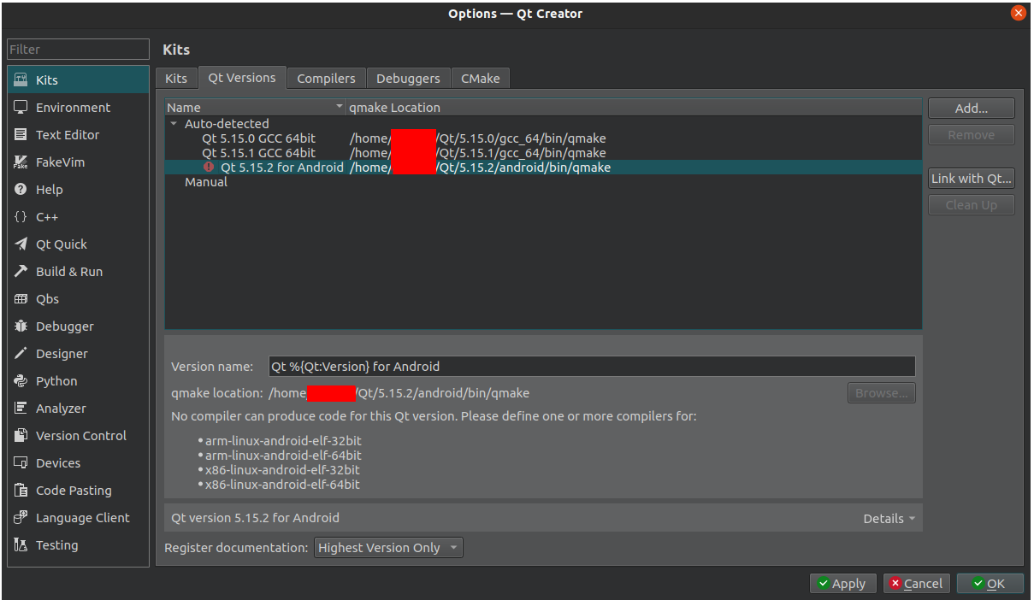Click the Testing flask icon
The height and width of the screenshot is (600, 1034).
point(21,544)
